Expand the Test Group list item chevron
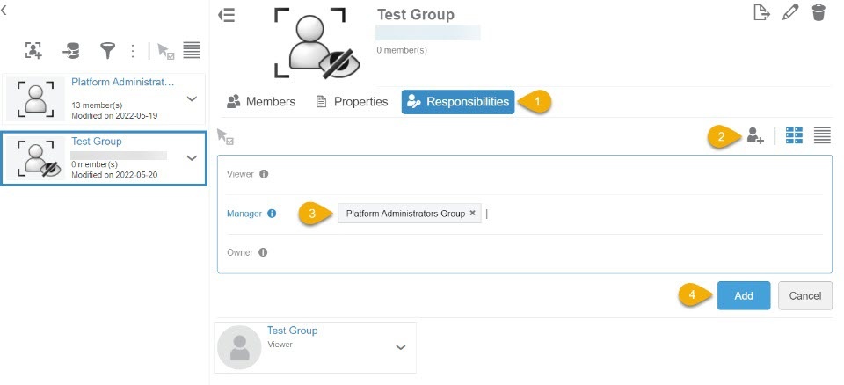The width and height of the screenshot is (844, 385). point(192,158)
